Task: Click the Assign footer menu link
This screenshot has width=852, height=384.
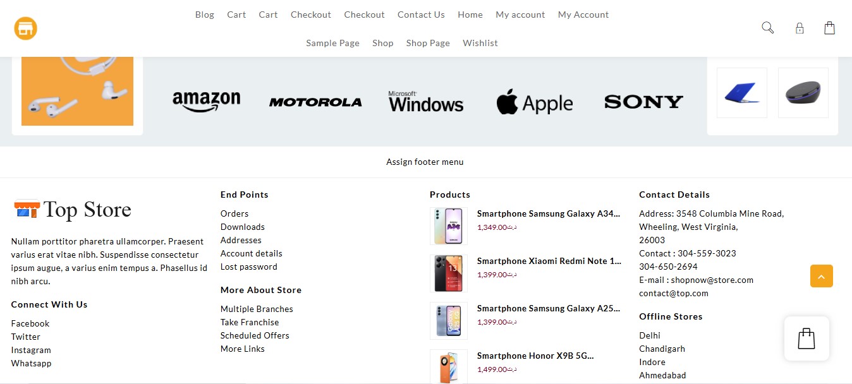Action: (x=425, y=162)
